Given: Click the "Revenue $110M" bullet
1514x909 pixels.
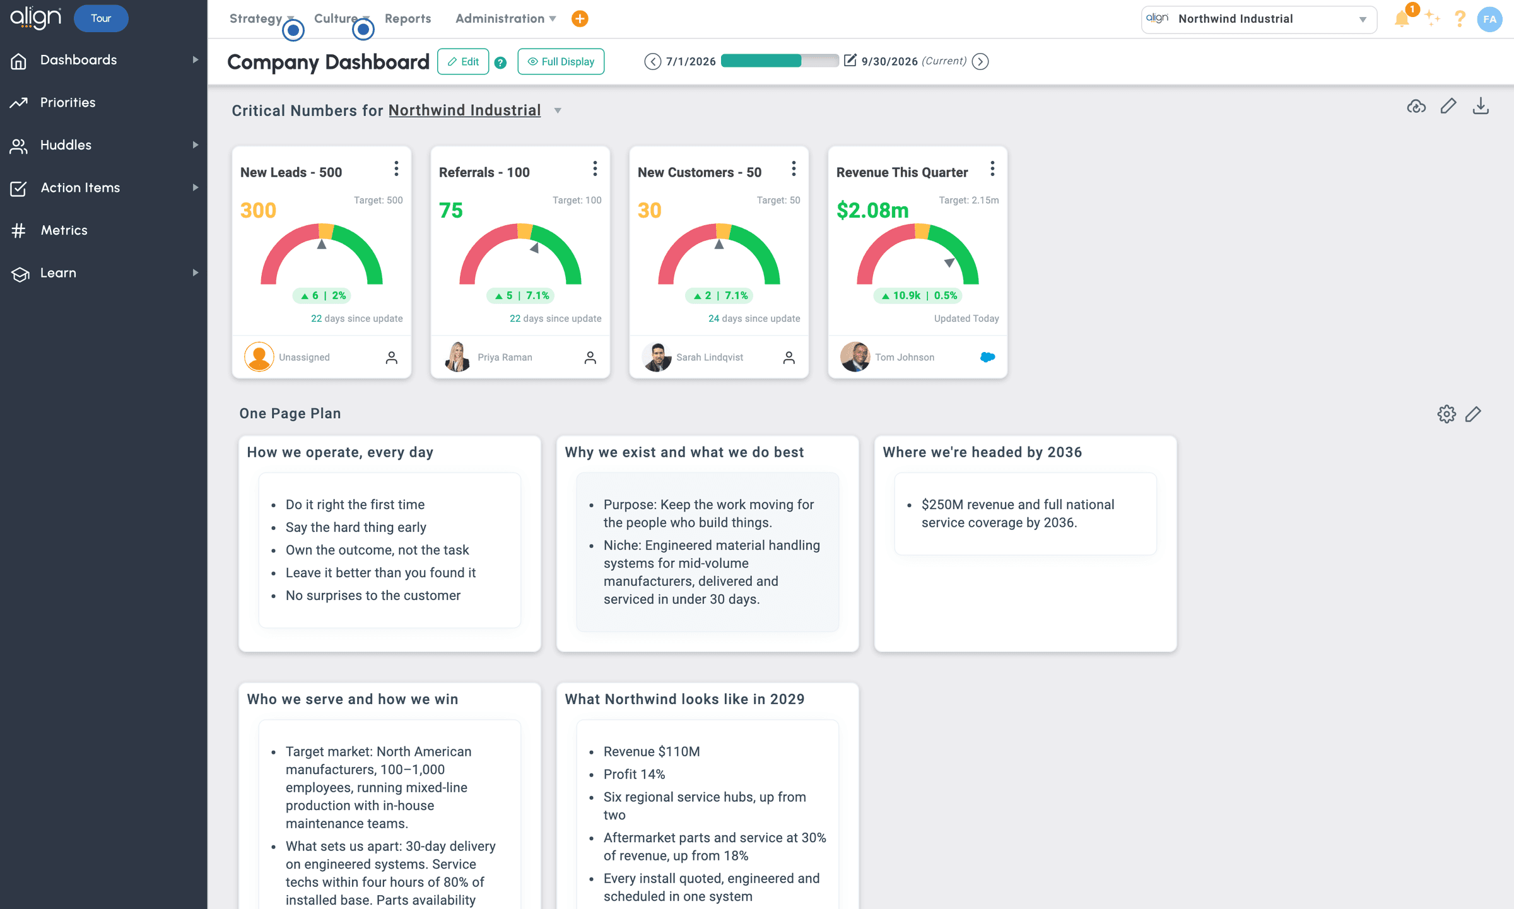Looking at the screenshot, I should 652,751.
